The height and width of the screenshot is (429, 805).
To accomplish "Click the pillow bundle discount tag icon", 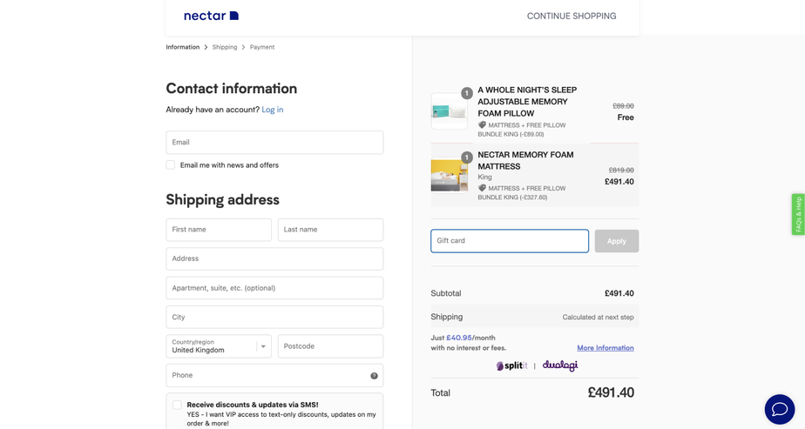I will (x=482, y=125).
